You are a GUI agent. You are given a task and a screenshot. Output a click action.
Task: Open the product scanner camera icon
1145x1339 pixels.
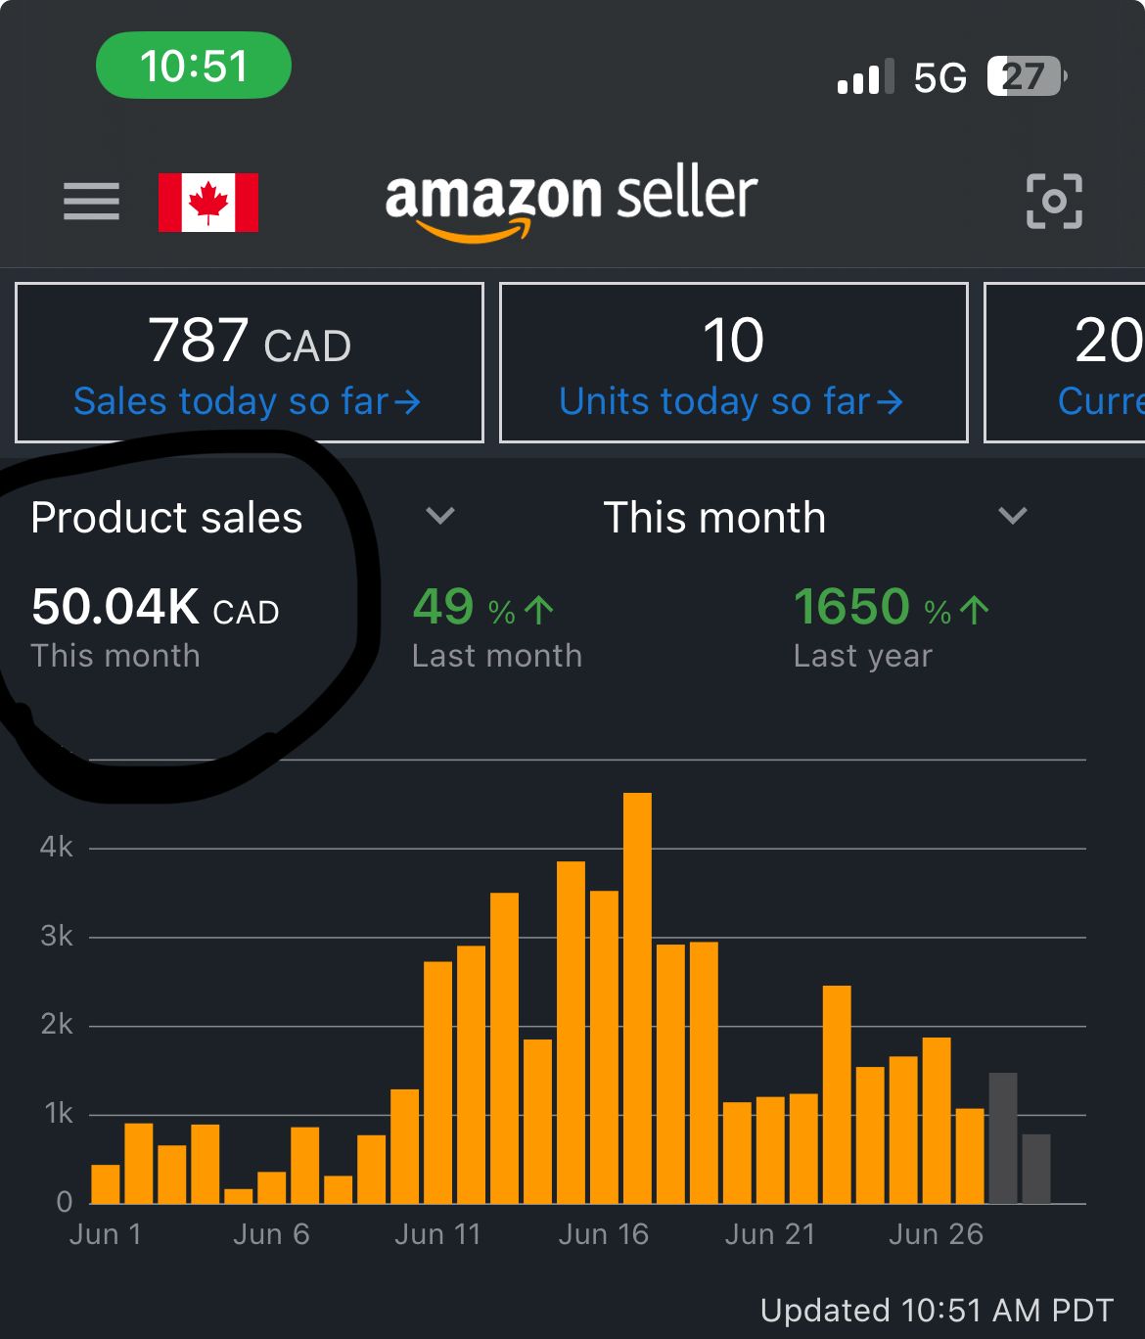pos(1054,202)
